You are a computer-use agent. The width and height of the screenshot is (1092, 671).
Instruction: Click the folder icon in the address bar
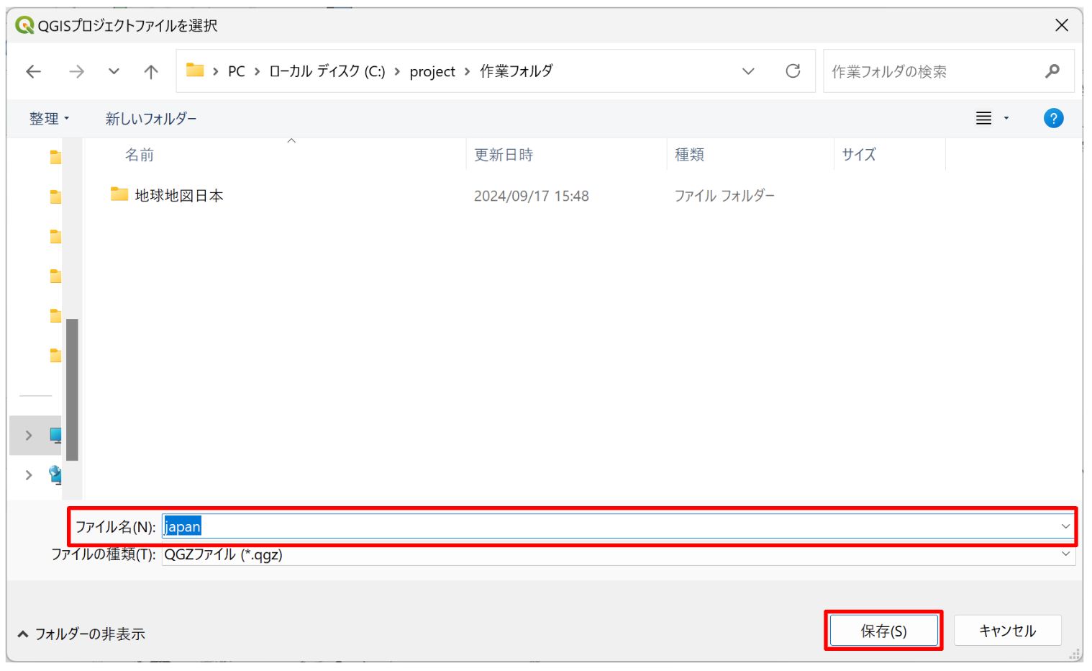pyautogui.click(x=195, y=70)
